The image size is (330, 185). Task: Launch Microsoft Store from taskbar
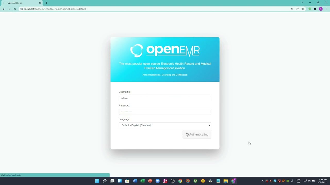(x=127, y=181)
